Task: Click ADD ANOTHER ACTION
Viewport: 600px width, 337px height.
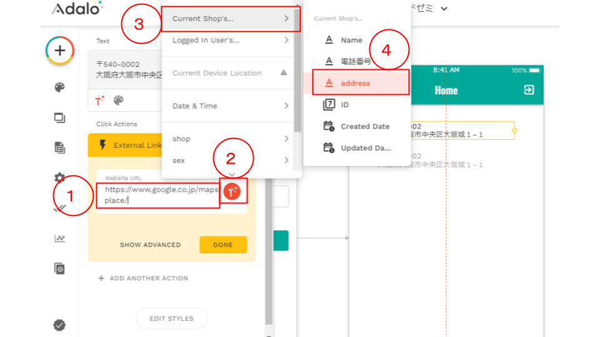Action: point(143,278)
